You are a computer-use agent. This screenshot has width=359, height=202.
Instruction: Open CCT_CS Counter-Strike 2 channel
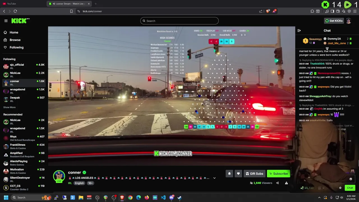pos(24,187)
